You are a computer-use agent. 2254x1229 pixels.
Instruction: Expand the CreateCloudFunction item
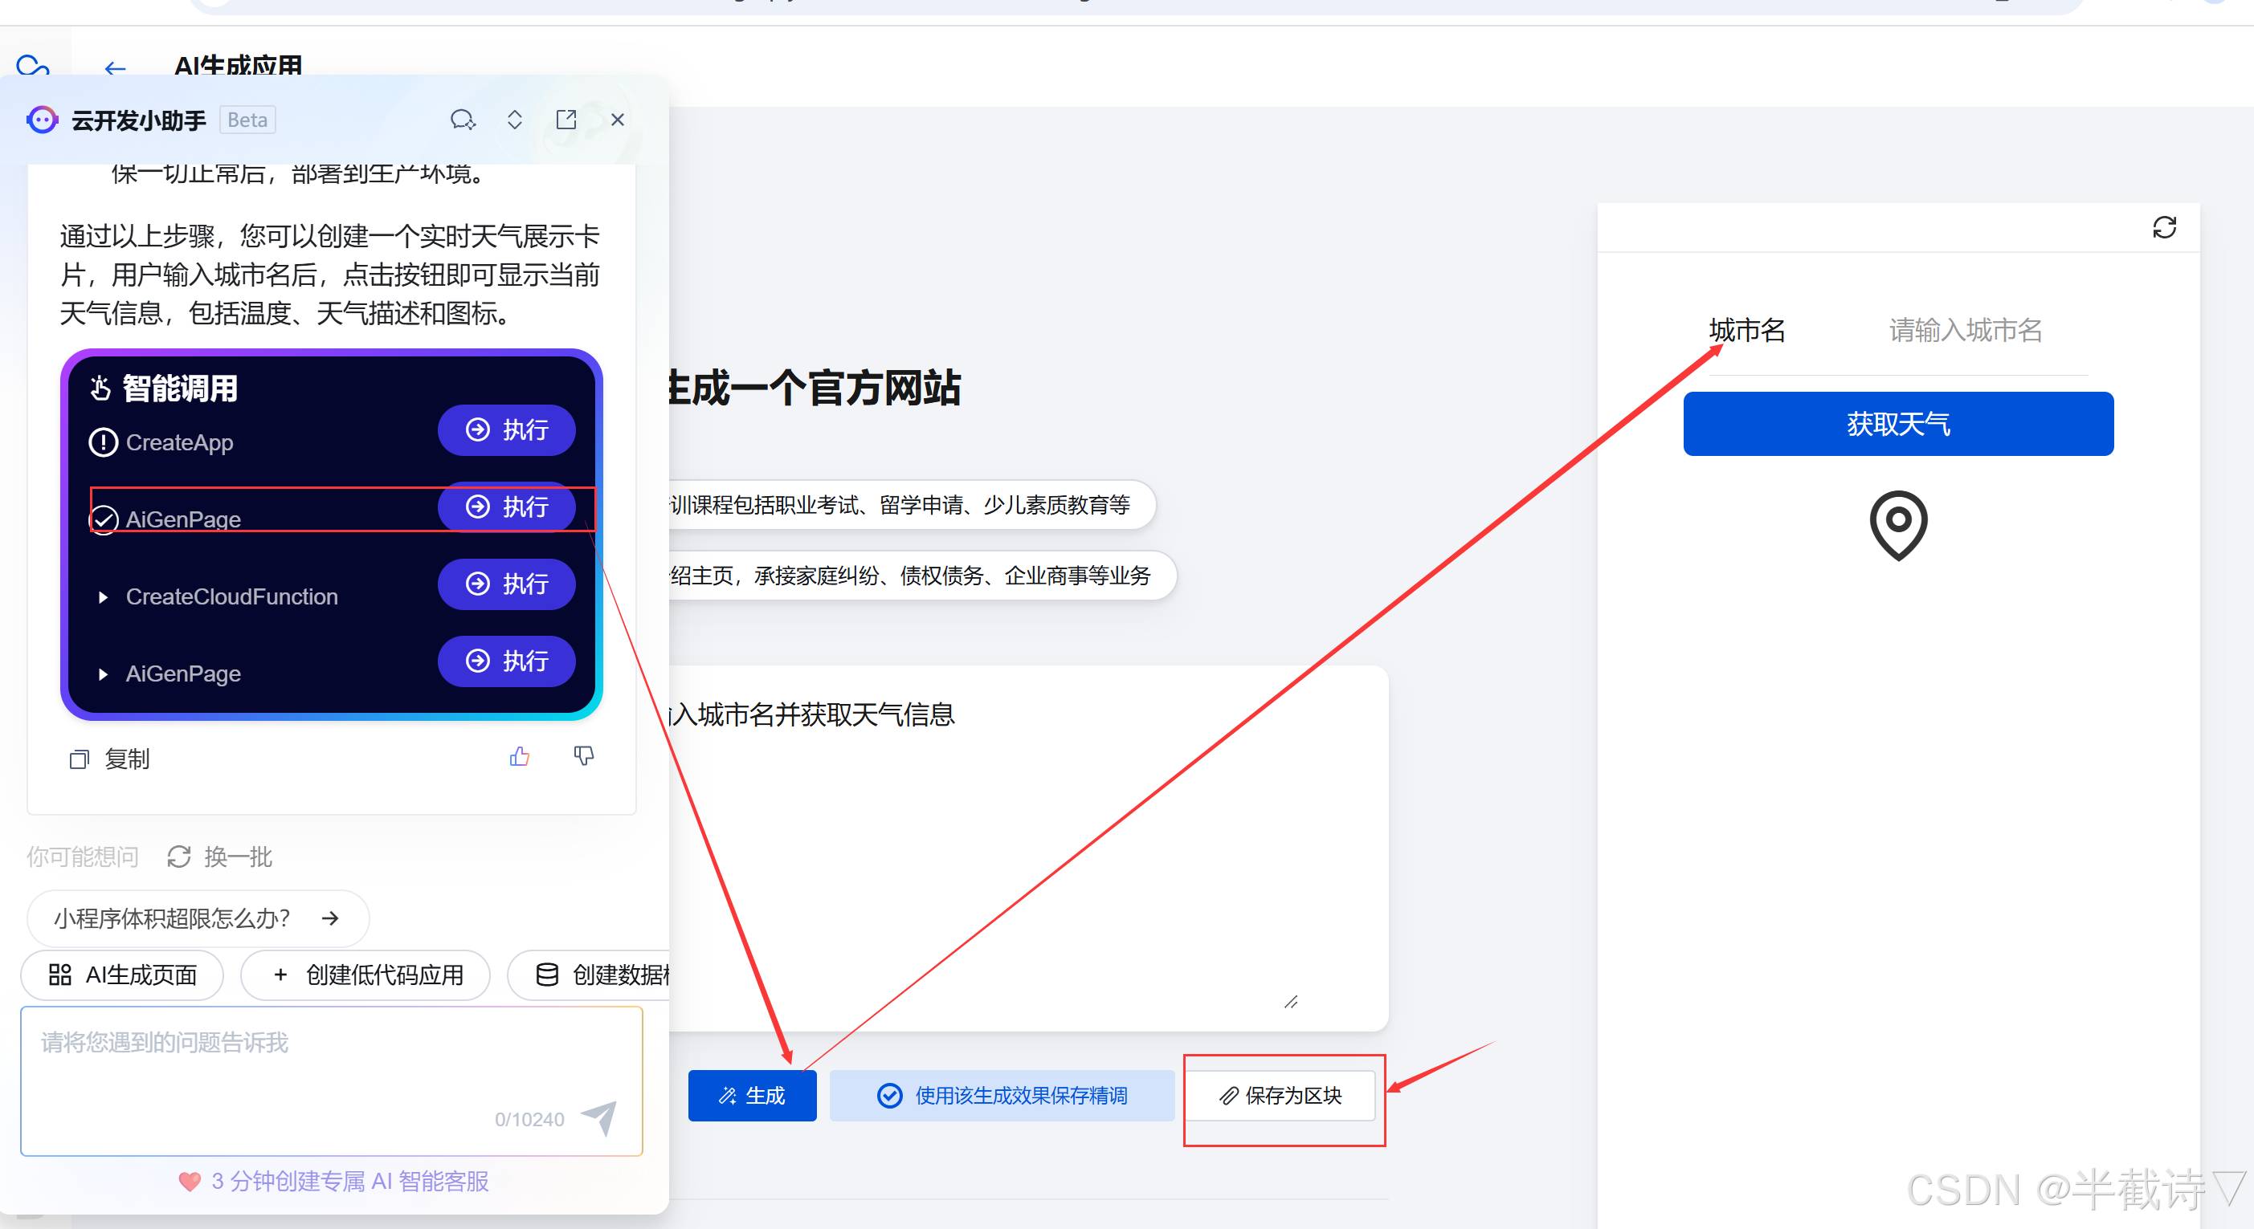[x=104, y=597]
